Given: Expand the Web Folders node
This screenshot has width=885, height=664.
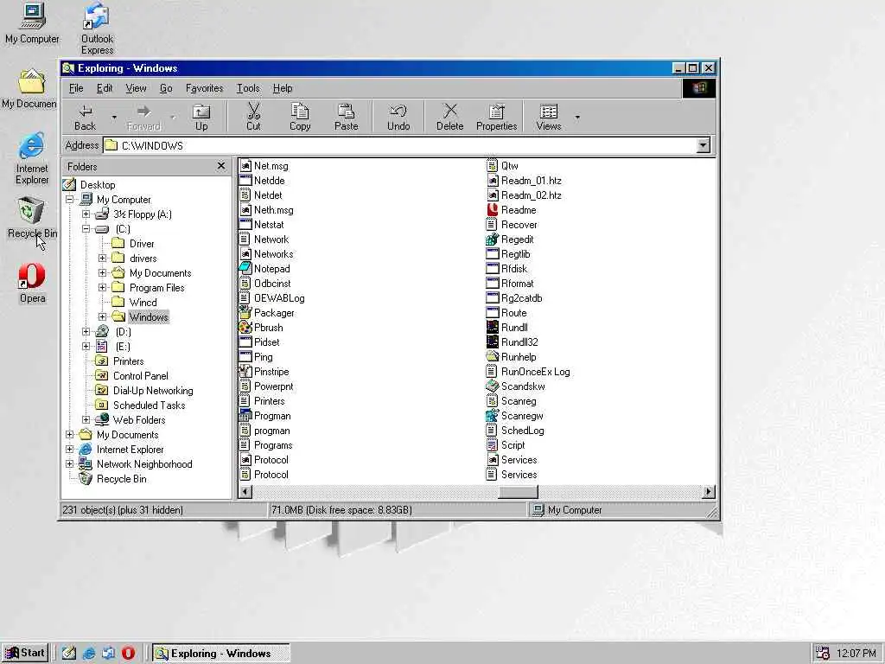Looking at the screenshot, I should tap(86, 419).
